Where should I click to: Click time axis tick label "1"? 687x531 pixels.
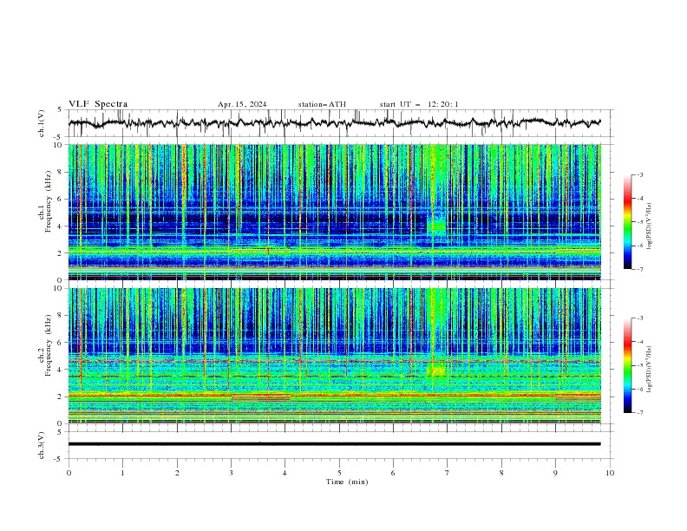[x=122, y=473]
